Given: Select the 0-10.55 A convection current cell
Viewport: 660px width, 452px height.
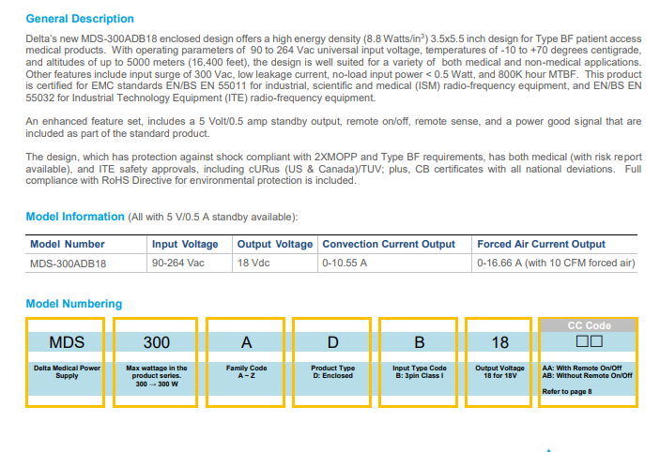Looking at the screenshot, I should 345,264.
